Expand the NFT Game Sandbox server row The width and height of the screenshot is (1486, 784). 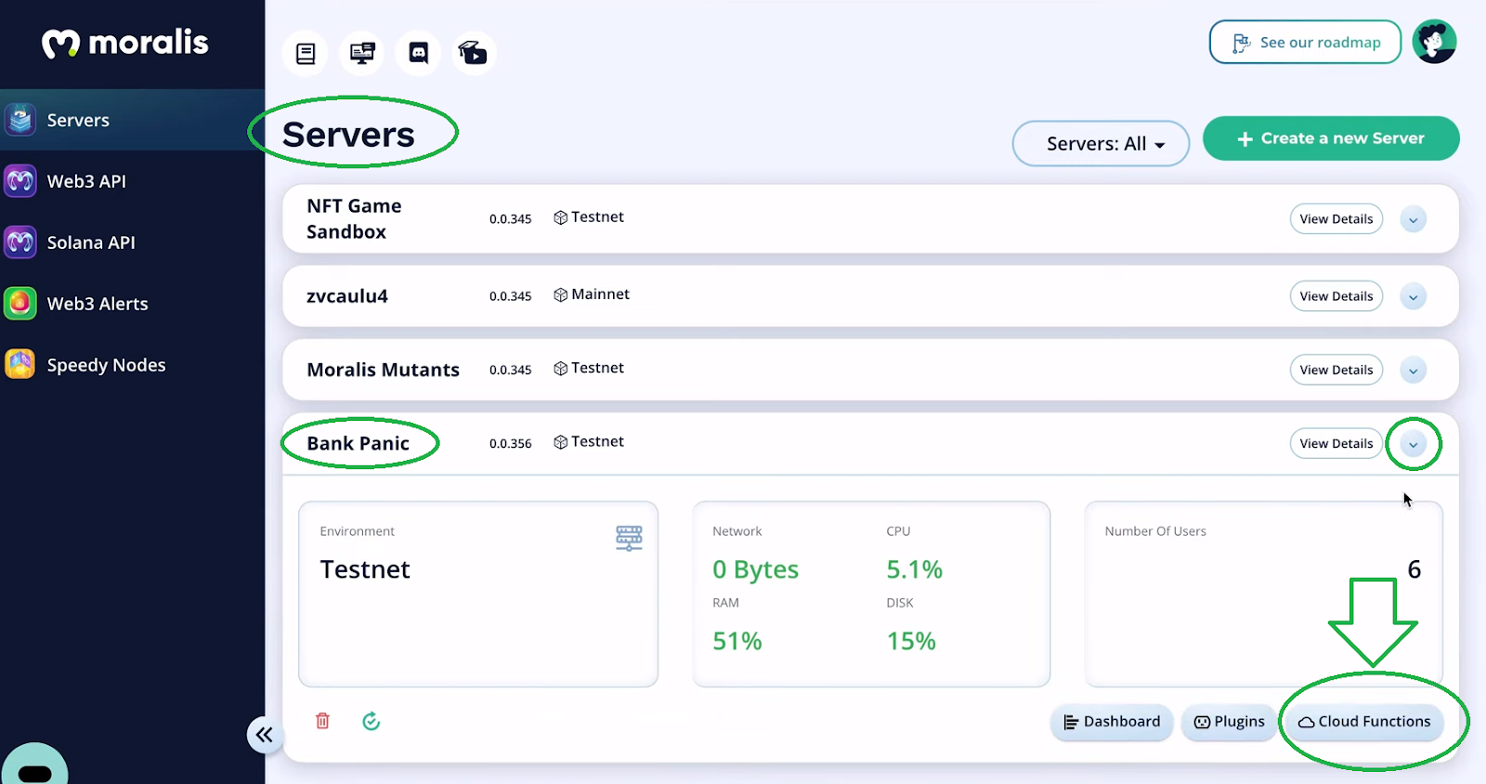point(1413,219)
